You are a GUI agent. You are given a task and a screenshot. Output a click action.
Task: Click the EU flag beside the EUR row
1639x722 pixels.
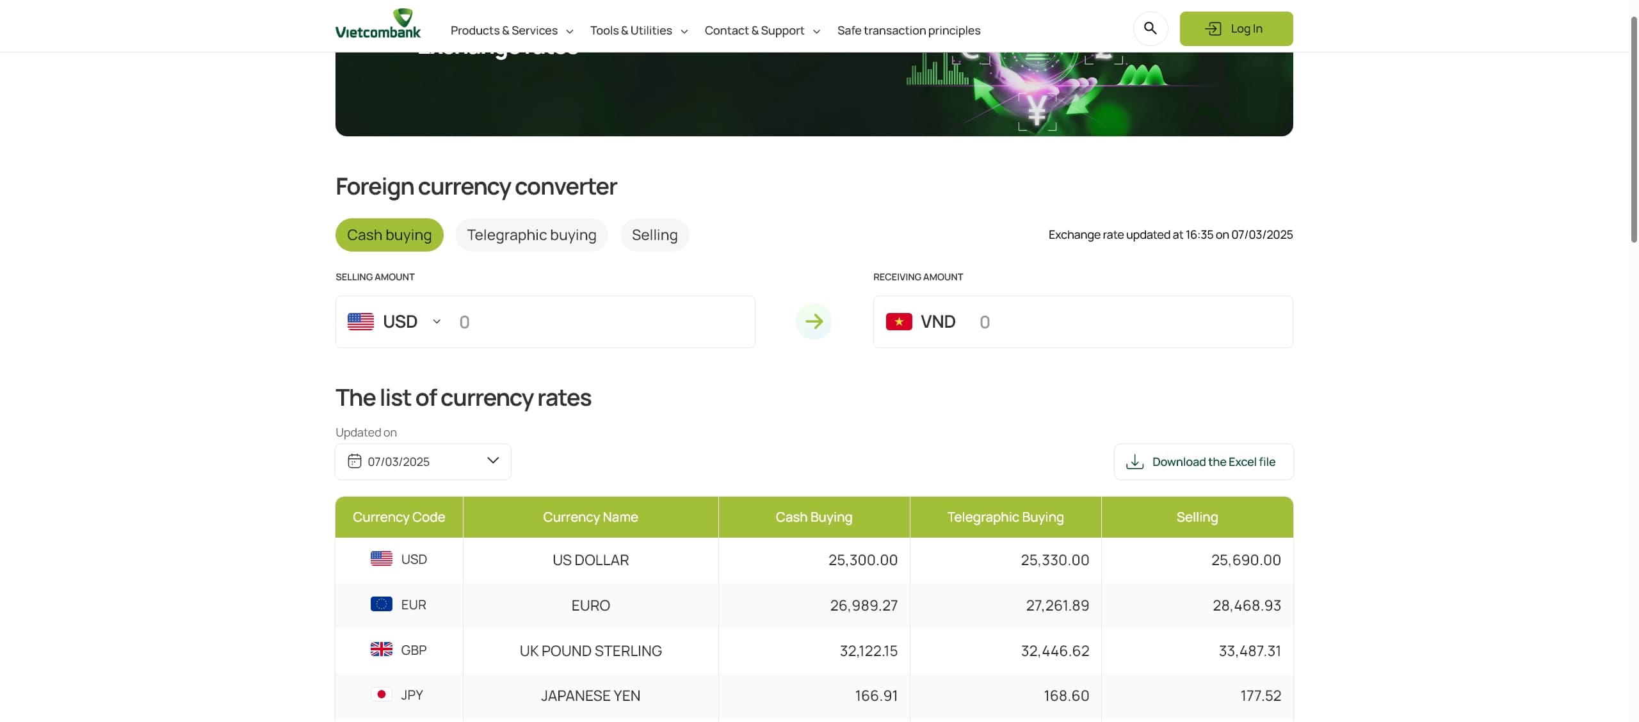[x=381, y=603]
